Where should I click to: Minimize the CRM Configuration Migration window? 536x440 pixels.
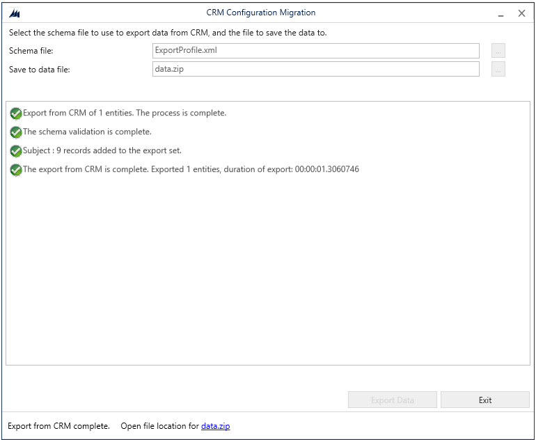pyautogui.click(x=500, y=14)
